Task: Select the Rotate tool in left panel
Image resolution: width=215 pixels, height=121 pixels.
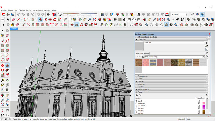Action: click(3, 70)
